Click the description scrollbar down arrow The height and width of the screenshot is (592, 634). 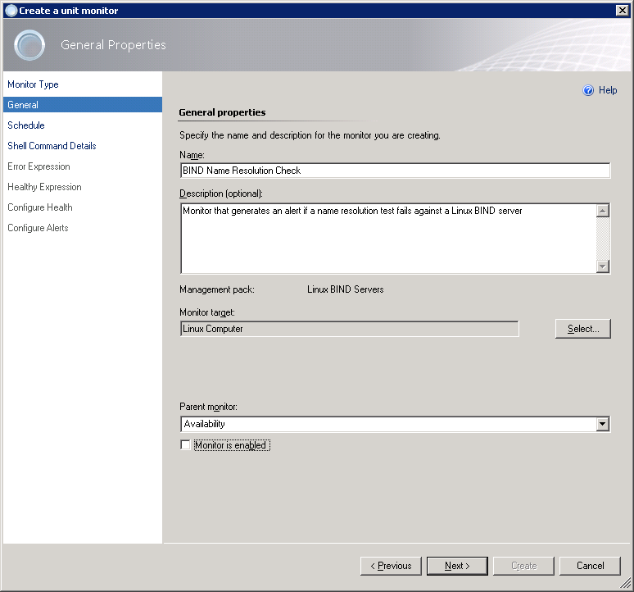click(603, 266)
